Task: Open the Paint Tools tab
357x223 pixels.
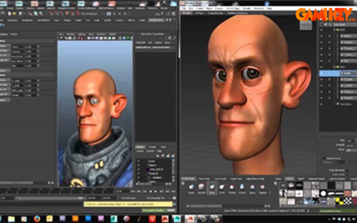Action: (204, 179)
